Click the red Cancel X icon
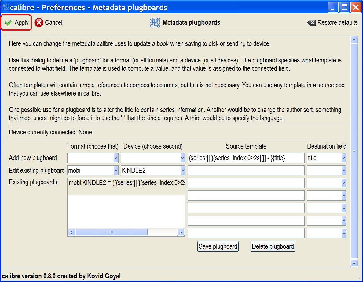 (x=39, y=23)
